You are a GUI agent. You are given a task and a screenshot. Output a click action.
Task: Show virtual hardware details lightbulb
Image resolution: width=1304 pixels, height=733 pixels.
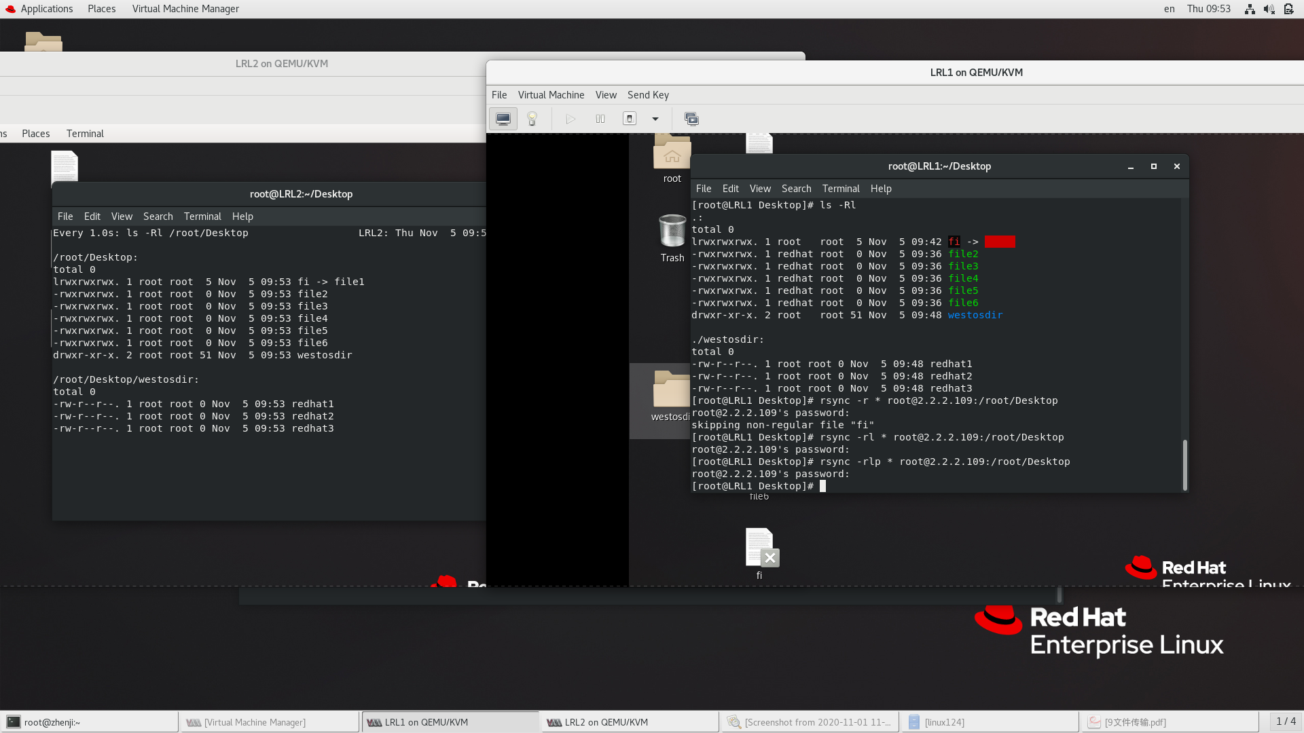532,119
